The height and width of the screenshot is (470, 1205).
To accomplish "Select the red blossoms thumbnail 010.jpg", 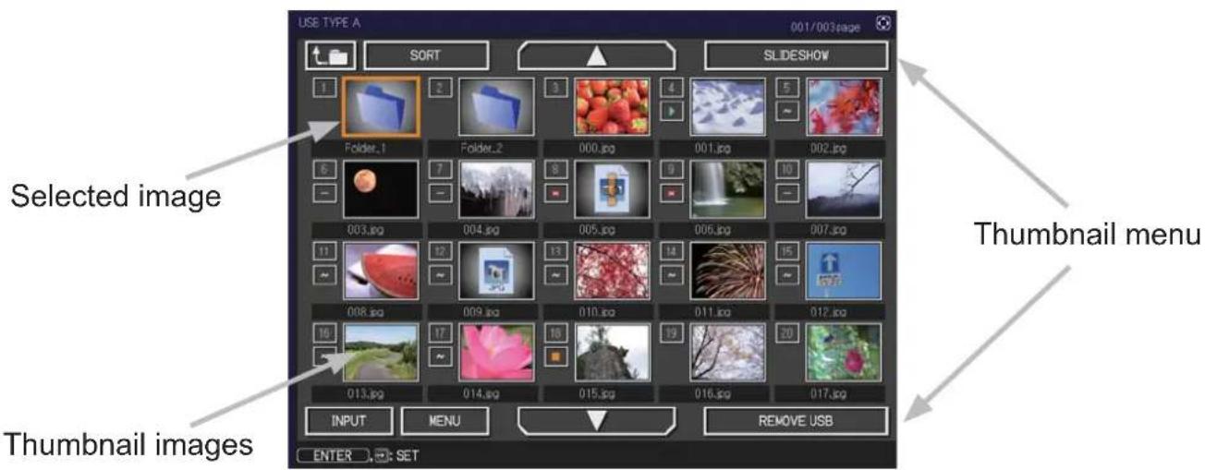I will pos(612,271).
